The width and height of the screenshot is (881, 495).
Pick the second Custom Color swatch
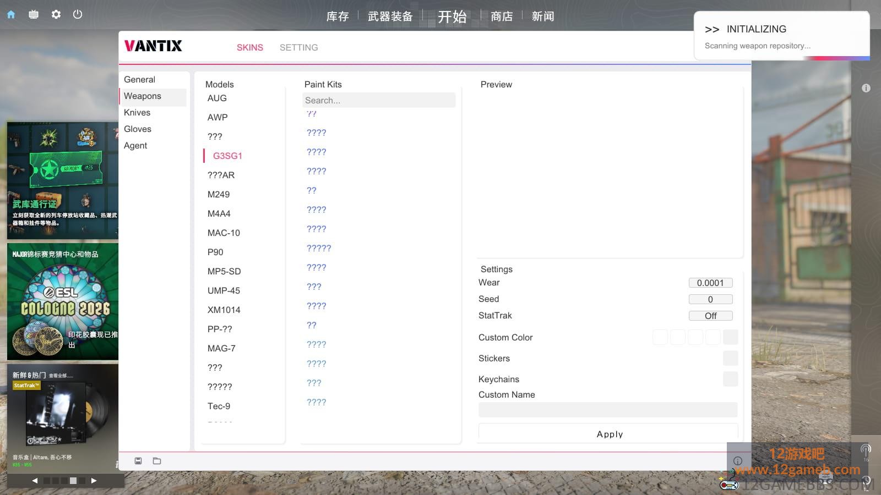point(678,337)
